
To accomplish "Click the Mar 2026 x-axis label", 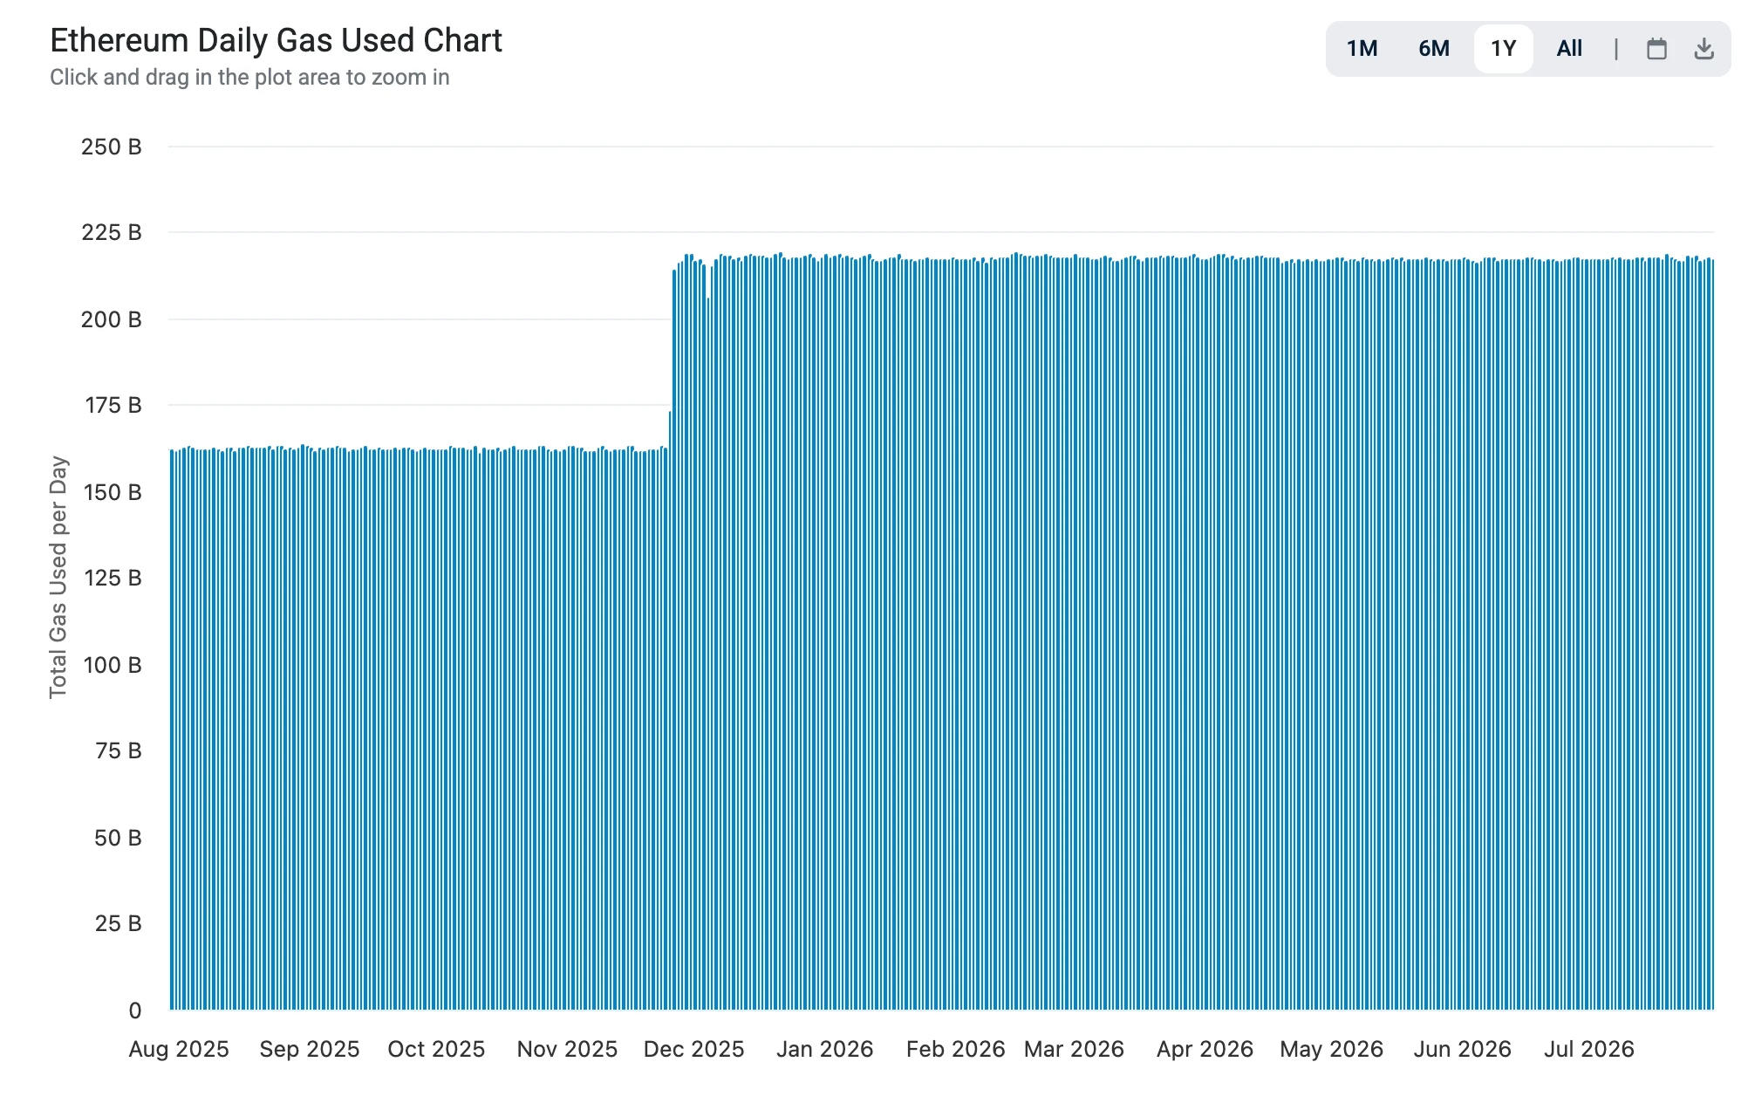I will (x=1074, y=1049).
